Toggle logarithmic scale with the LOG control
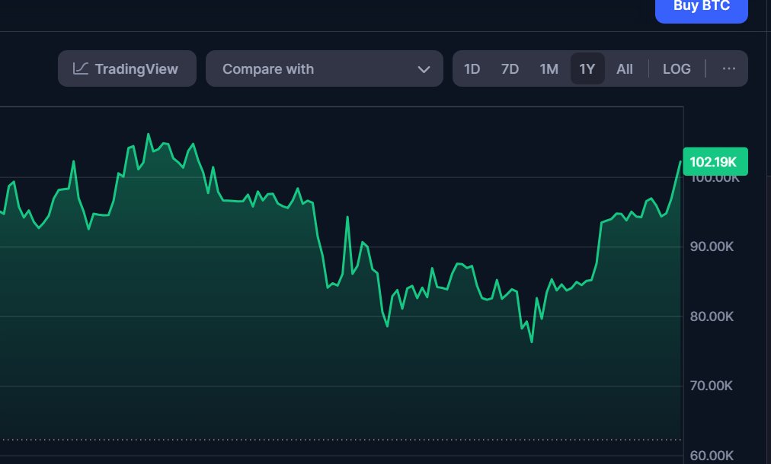Image resolution: width=771 pixels, height=464 pixels. tap(677, 68)
